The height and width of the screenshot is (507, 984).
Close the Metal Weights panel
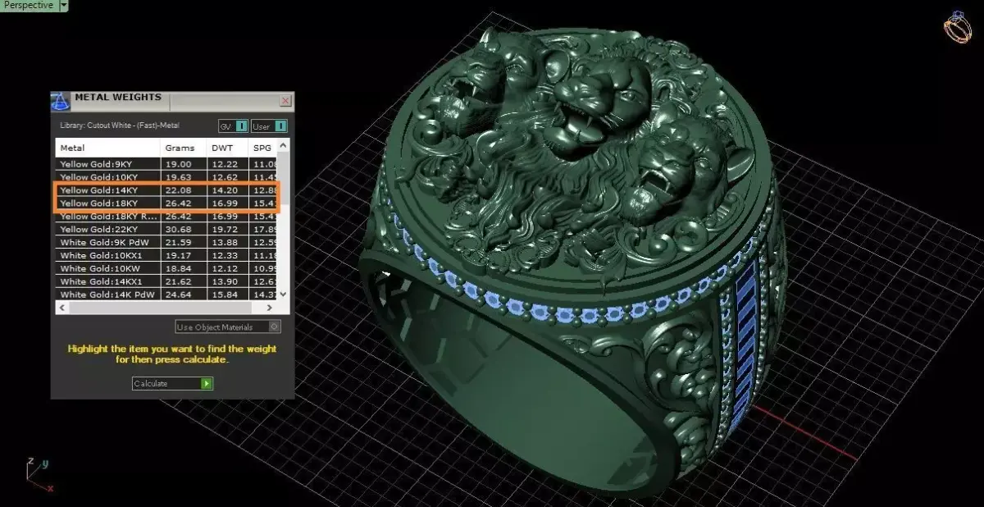coord(285,101)
